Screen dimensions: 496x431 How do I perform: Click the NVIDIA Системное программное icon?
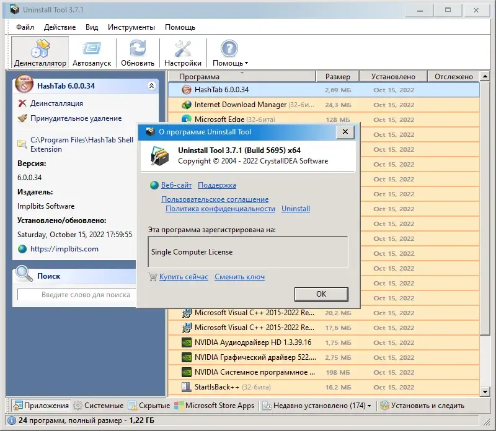pos(187,372)
